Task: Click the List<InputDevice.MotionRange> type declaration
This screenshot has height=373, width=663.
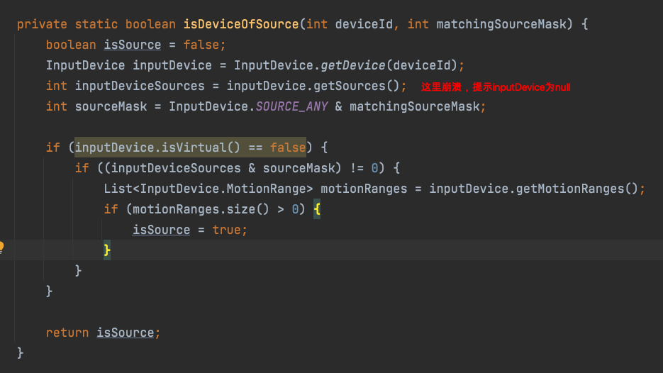Action: pos(208,189)
